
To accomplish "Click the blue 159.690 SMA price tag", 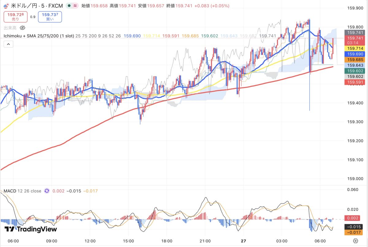I will tap(354, 54).
